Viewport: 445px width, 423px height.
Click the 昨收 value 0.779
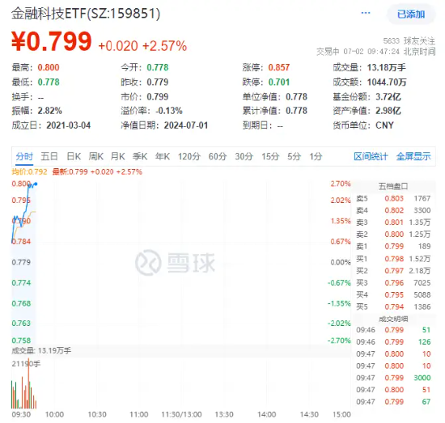[x=158, y=82]
